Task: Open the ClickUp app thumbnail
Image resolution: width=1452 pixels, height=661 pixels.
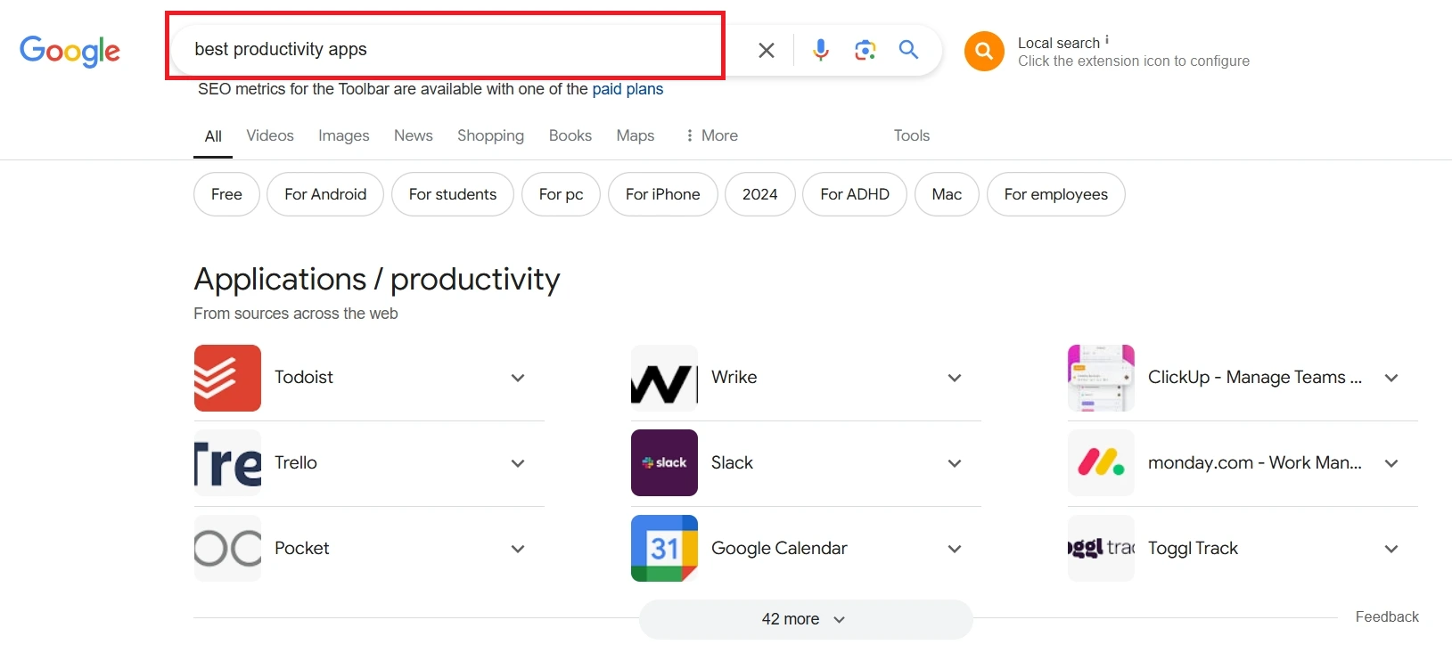Action: click(1101, 378)
